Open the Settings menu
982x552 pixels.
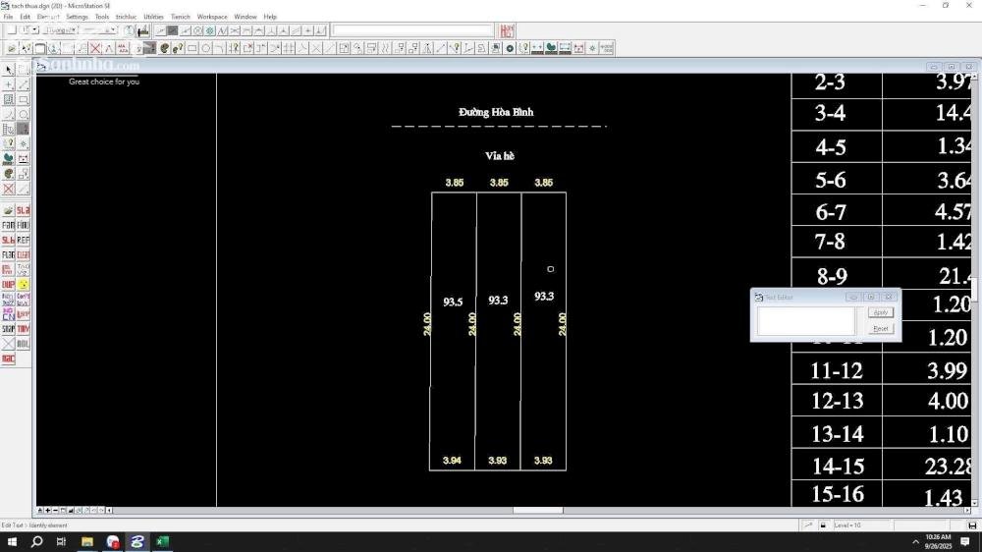[x=77, y=17]
